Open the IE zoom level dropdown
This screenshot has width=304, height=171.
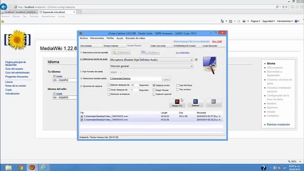pos(300,161)
